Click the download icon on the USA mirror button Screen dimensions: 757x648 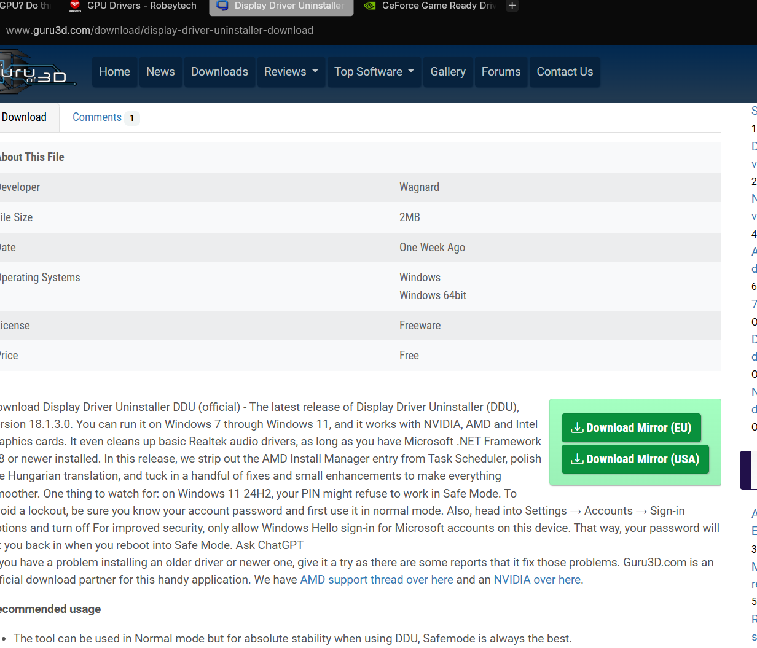[x=577, y=459]
